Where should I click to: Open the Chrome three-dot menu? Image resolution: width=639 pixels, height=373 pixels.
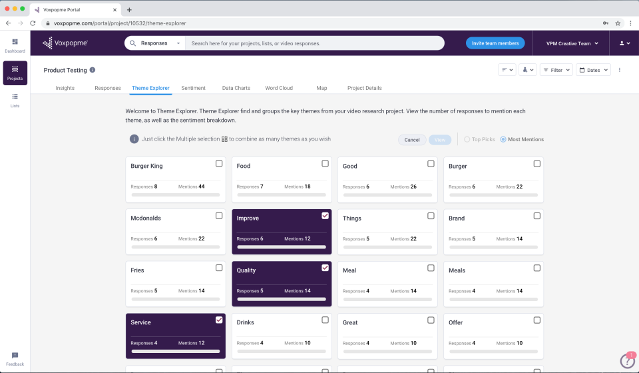(x=630, y=23)
